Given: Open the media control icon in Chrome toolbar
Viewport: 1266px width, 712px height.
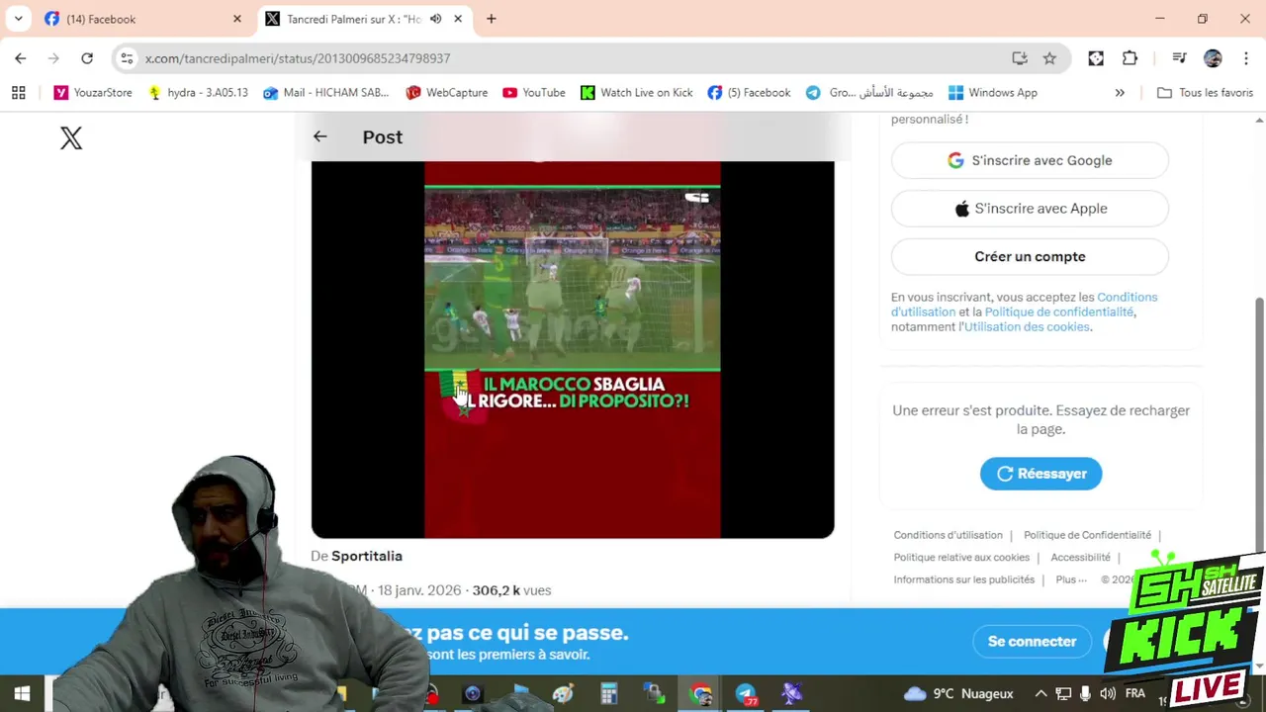Looking at the screenshot, I should click(x=1178, y=58).
